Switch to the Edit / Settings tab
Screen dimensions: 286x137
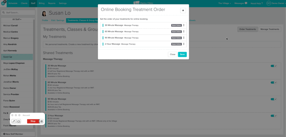click(x=58, y=20)
